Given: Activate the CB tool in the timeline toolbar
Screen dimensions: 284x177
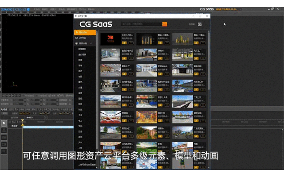Looking at the screenshot, I should click(4, 144).
